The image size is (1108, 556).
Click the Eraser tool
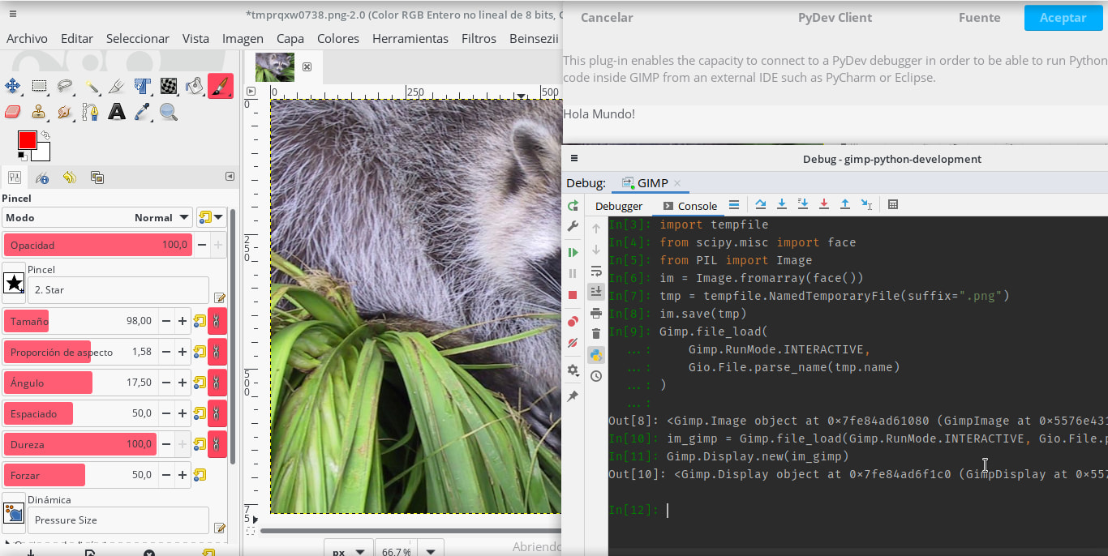point(12,112)
